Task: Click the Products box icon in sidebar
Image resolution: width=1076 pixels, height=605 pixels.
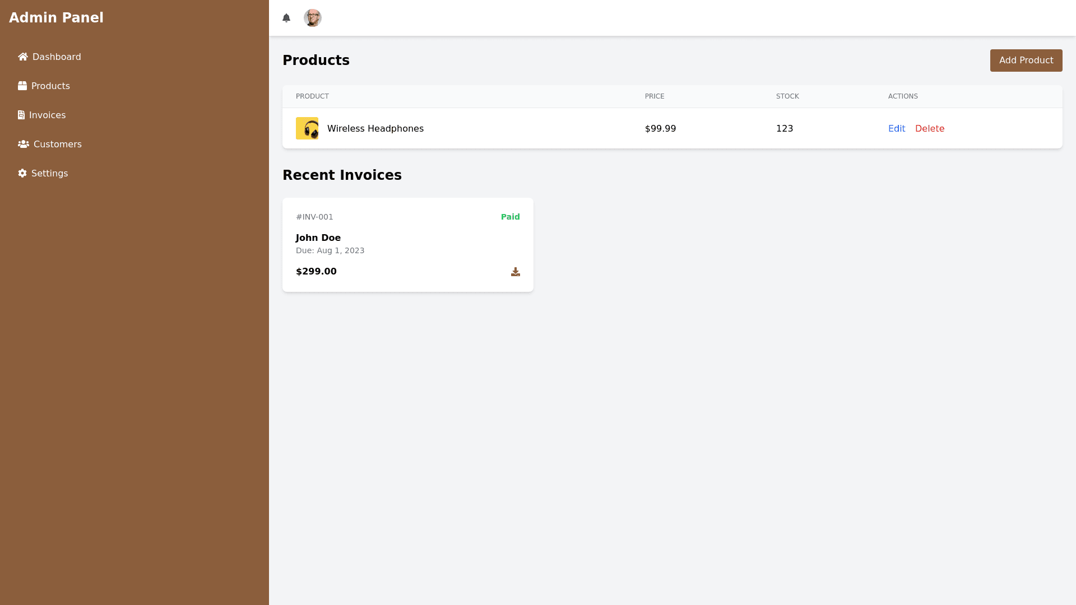Action: pyautogui.click(x=22, y=86)
